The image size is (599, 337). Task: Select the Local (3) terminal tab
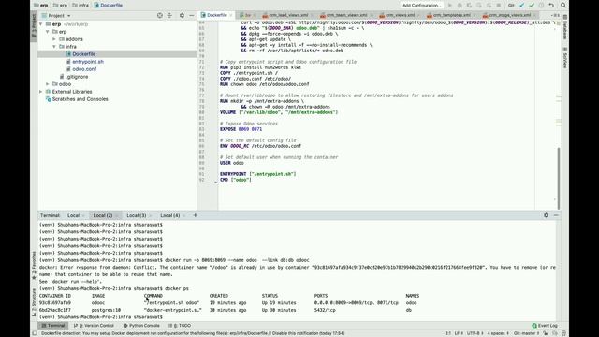(x=137, y=215)
